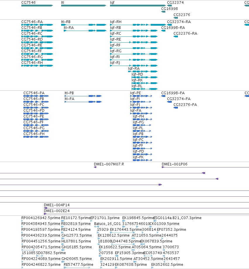
Task: Click the CG32376 gene glyph
Action: coord(176,18)
